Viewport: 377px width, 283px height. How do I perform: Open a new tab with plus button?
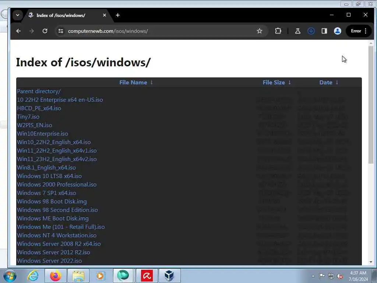[x=118, y=15]
